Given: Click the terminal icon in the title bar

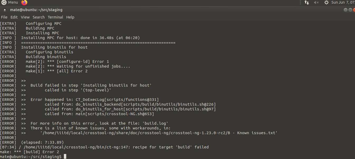Looking at the screenshot, I should click(4, 10).
